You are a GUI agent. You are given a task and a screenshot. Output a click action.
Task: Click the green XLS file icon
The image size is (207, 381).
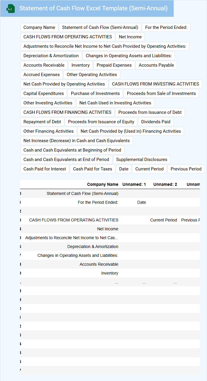point(11,9)
